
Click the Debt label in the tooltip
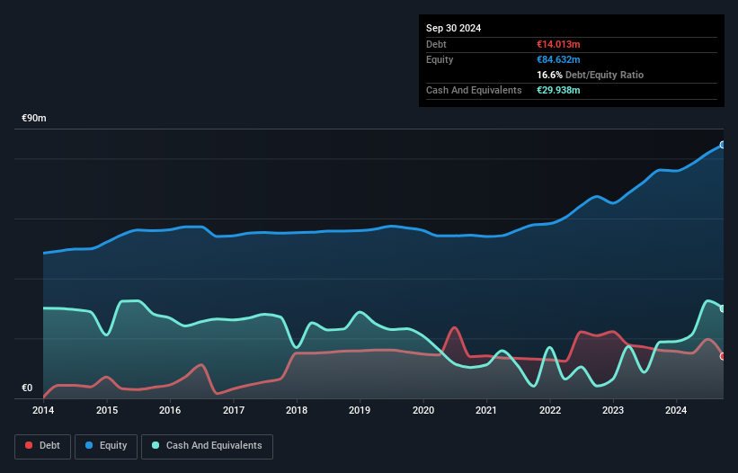click(x=436, y=44)
